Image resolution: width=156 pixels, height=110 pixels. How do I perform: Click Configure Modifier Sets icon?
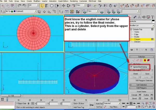click(152, 50)
